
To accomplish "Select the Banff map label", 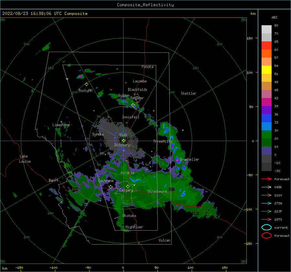I will click(53, 180).
